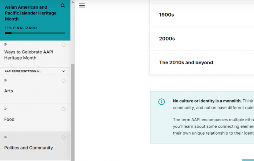Click the info icon in the monolith note

click(x=161, y=102)
